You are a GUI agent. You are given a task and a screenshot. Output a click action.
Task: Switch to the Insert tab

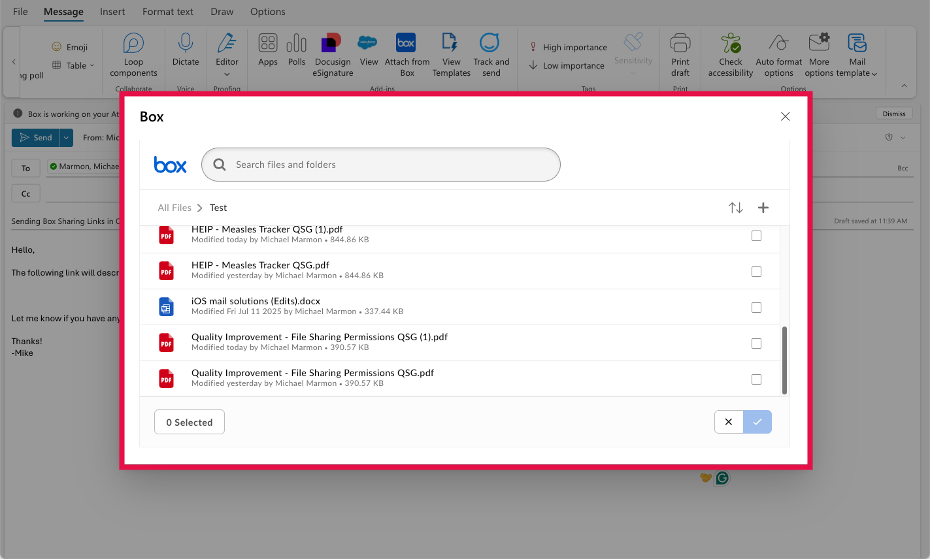[x=112, y=12]
